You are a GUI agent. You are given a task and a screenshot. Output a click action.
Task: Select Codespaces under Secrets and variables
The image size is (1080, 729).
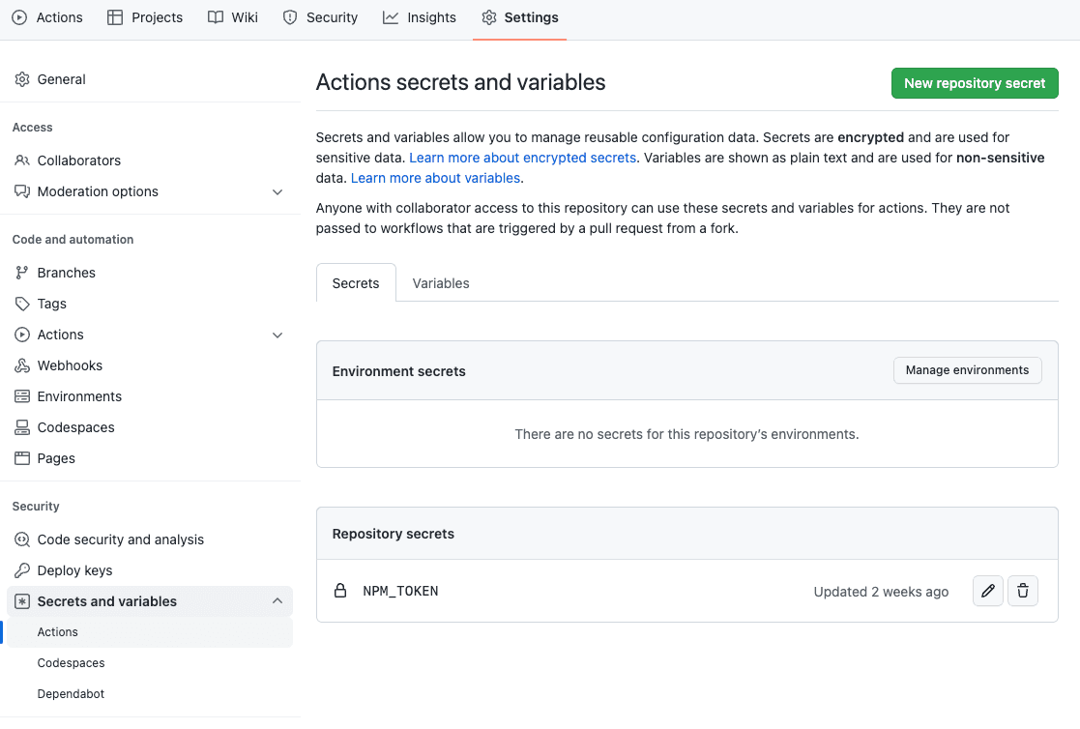click(x=150, y=663)
